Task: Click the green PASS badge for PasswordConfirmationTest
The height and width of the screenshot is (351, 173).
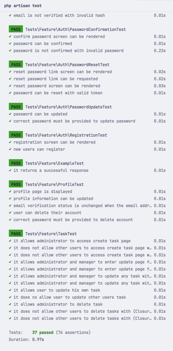Action: [16, 29]
